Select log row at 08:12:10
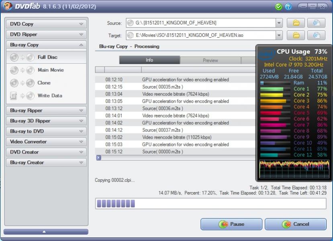The height and width of the screenshot is (241, 333). (176, 79)
